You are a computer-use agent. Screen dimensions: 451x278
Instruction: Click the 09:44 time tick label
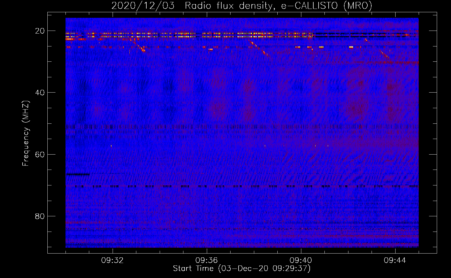[x=395, y=260]
